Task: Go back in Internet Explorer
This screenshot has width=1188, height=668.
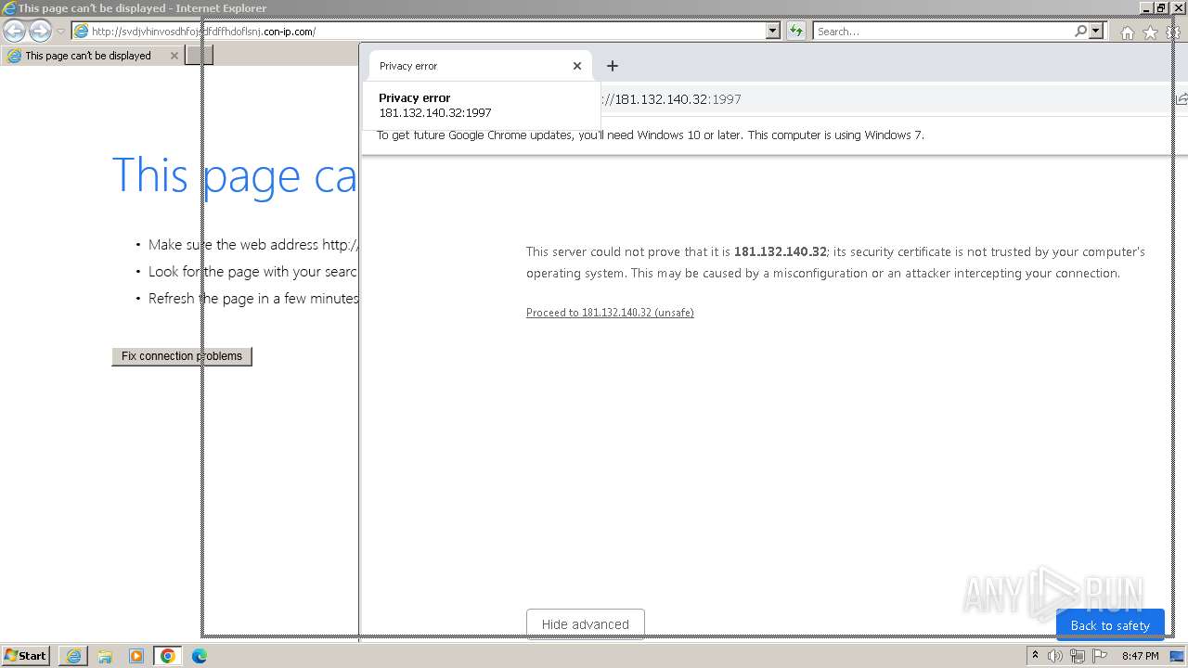Action: point(15,32)
